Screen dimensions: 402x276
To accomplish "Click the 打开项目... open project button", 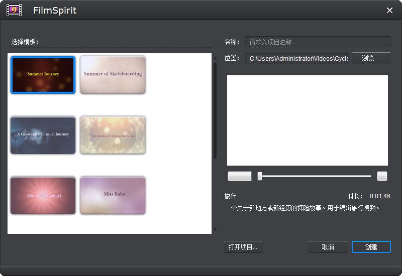I will tap(243, 247).
